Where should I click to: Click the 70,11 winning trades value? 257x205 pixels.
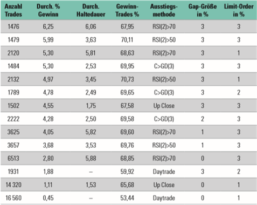[x=127, y=40]
